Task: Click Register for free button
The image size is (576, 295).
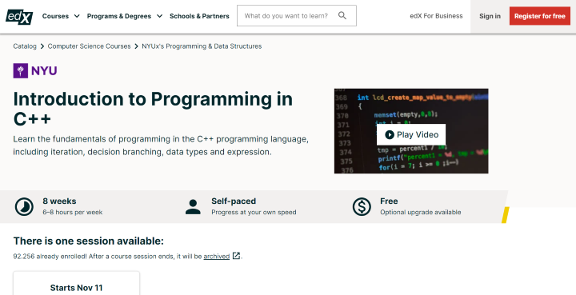Action: [540, 16]
